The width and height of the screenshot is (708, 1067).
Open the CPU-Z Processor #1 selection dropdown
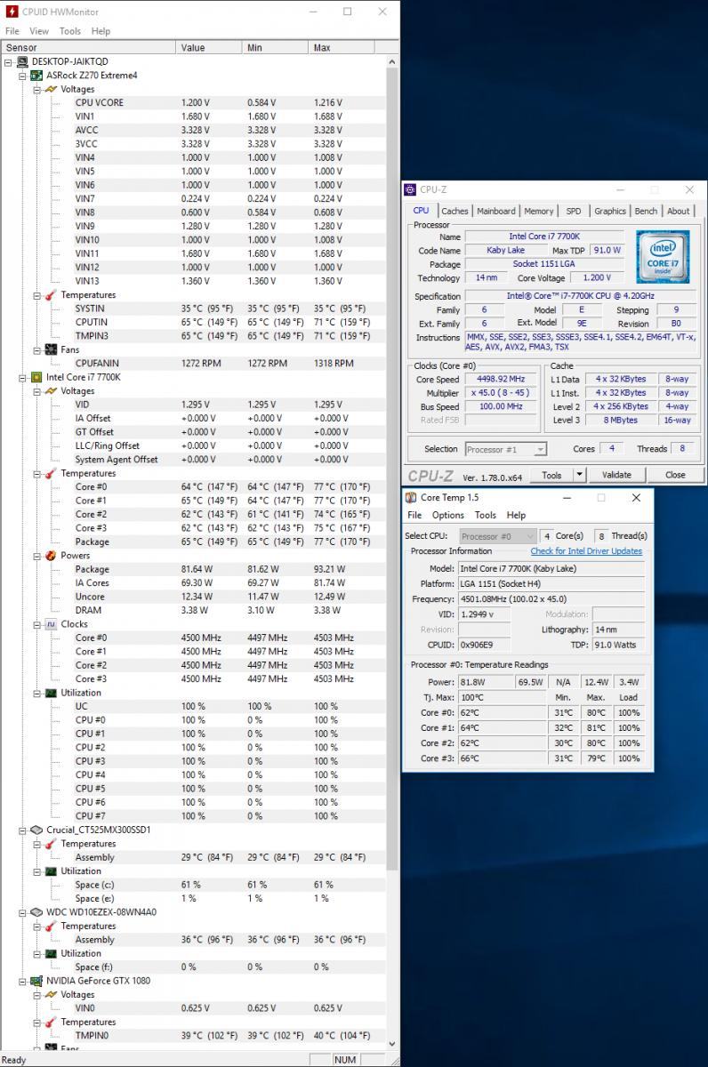tap(504, 449)
